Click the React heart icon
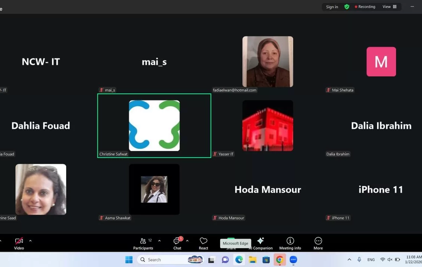 203,243
